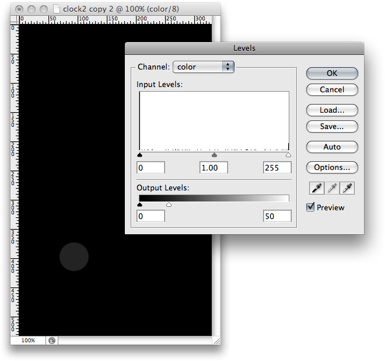Click the OK button

pyautogui.click(x=332, y=73)
